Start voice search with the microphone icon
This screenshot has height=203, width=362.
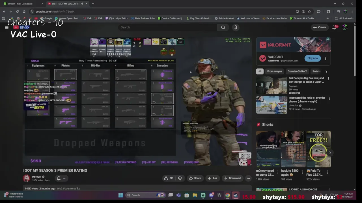(236, 27)
